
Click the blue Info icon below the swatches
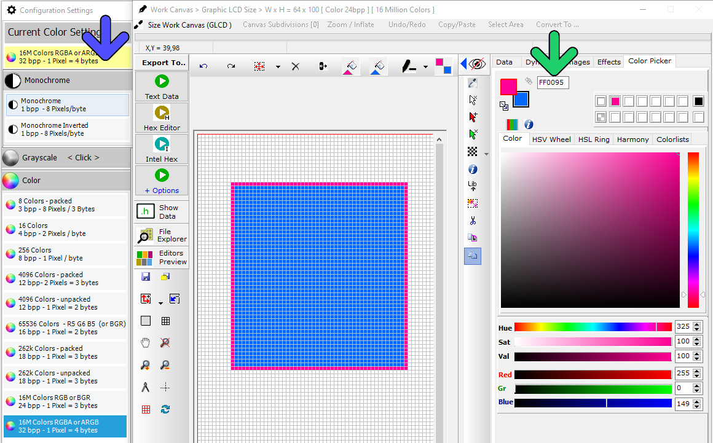[x=528, y=124]
